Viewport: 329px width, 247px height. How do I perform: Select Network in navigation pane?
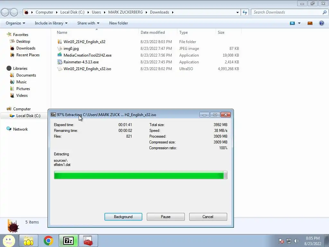point(20,129)
